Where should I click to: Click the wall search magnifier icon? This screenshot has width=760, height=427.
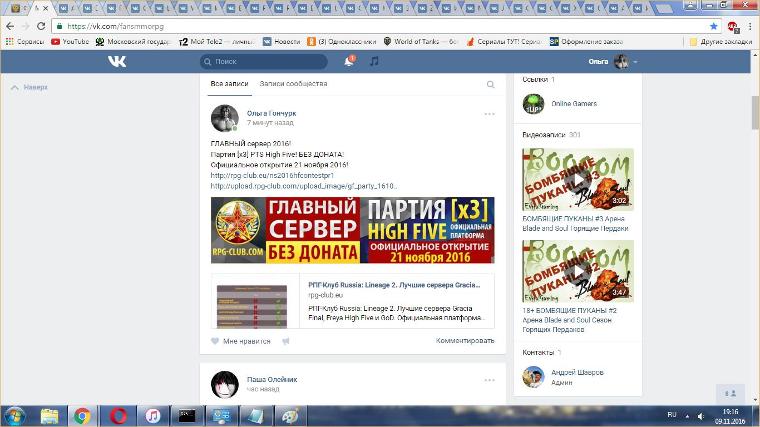491,85
